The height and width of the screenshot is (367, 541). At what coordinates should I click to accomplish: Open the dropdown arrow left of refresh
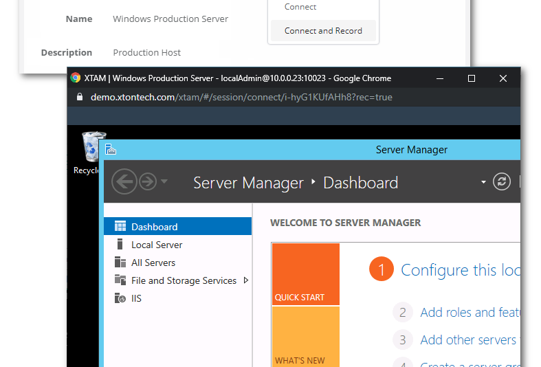483,182
